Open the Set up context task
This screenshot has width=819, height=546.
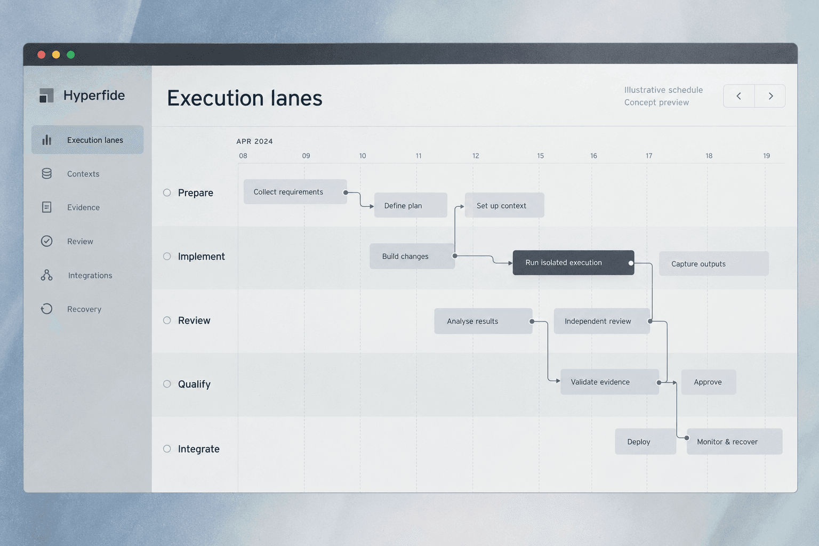[x=504, y=205]
